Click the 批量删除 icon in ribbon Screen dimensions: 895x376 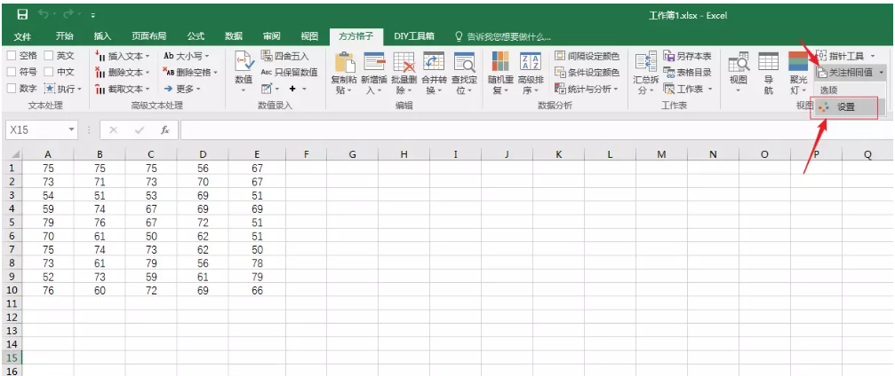pos(404,63)
